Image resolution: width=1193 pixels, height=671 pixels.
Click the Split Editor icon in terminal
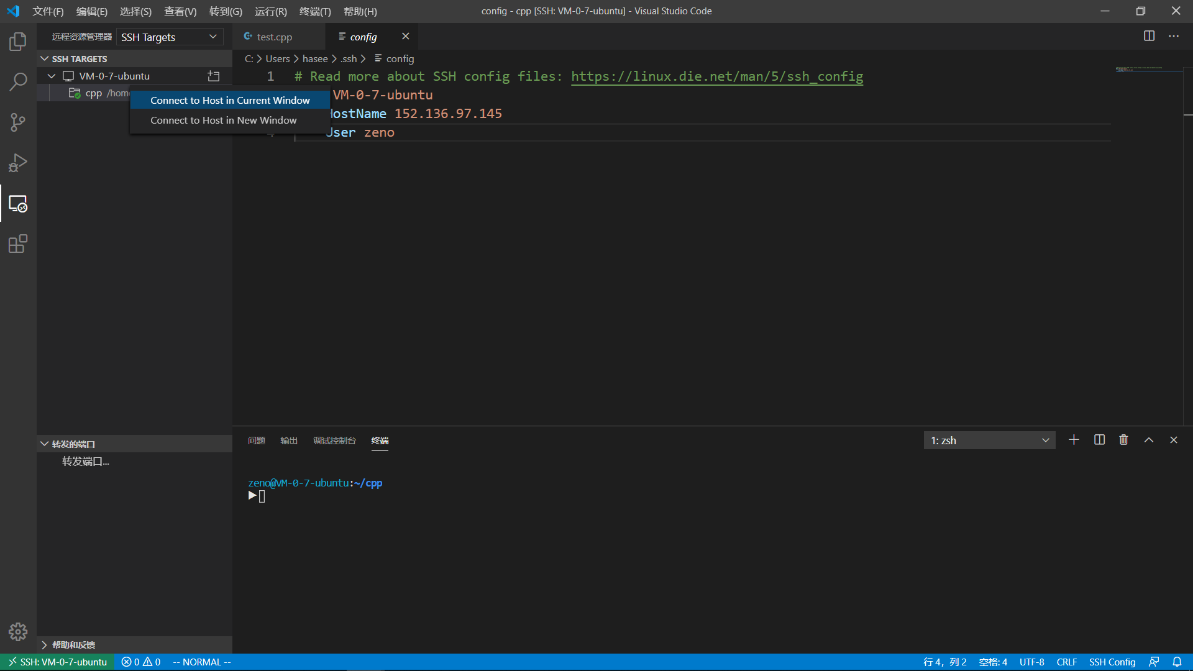(1098, 440)
